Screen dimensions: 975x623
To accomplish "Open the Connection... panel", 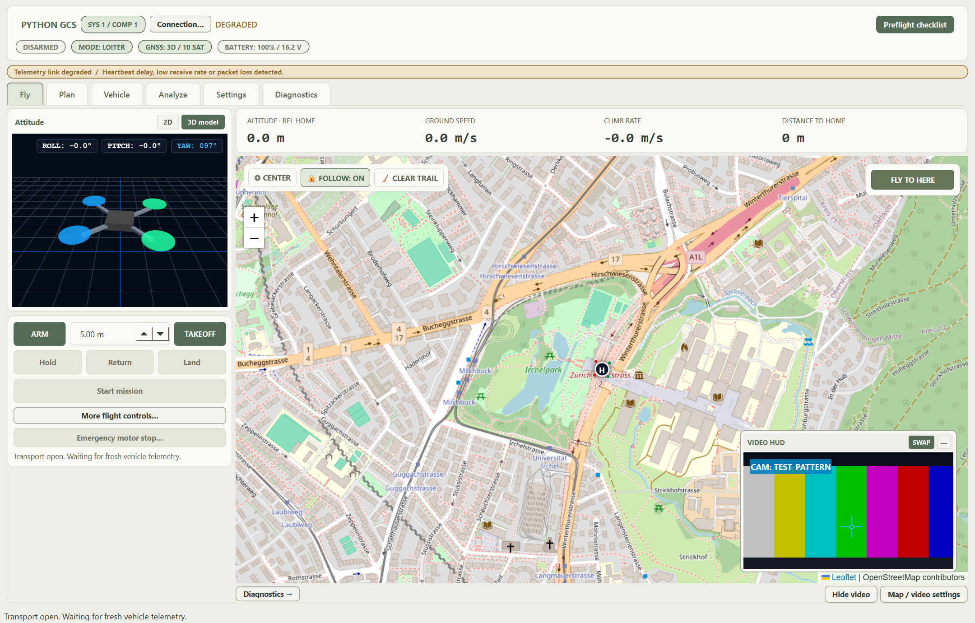I will tap(181, 24).
